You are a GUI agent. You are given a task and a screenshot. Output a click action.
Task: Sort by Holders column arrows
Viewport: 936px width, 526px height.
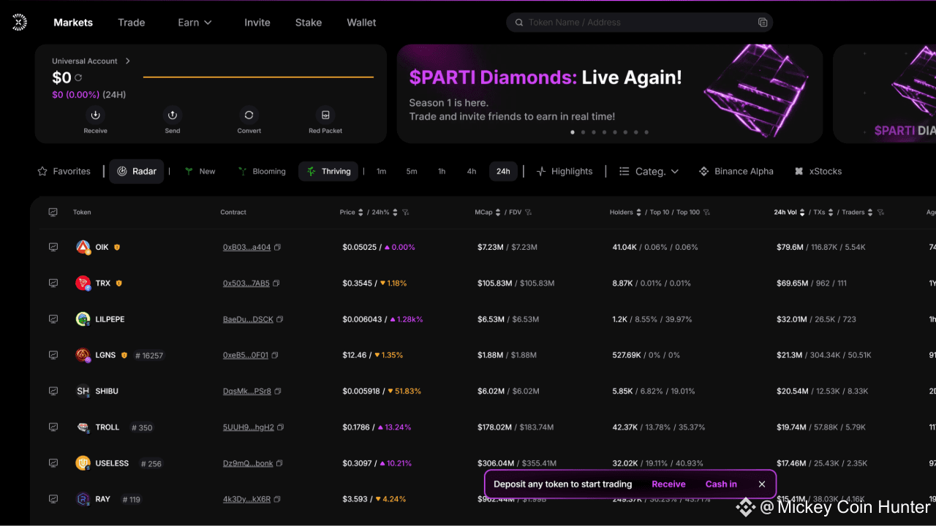639,213
